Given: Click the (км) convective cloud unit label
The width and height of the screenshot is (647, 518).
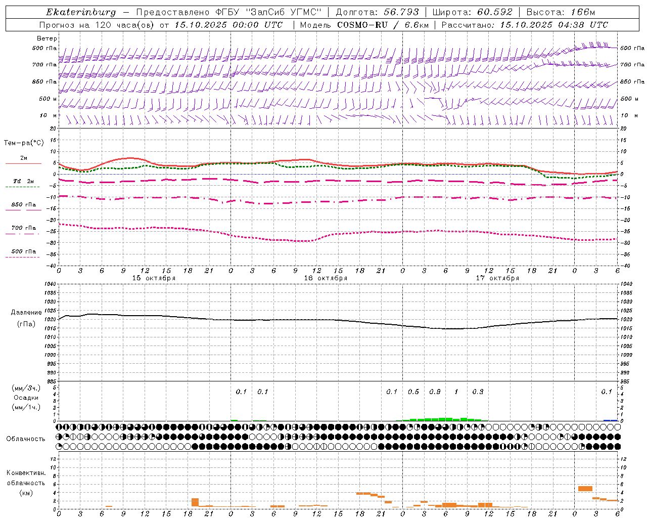Looking at the screenshot, I should coord(26,493).
